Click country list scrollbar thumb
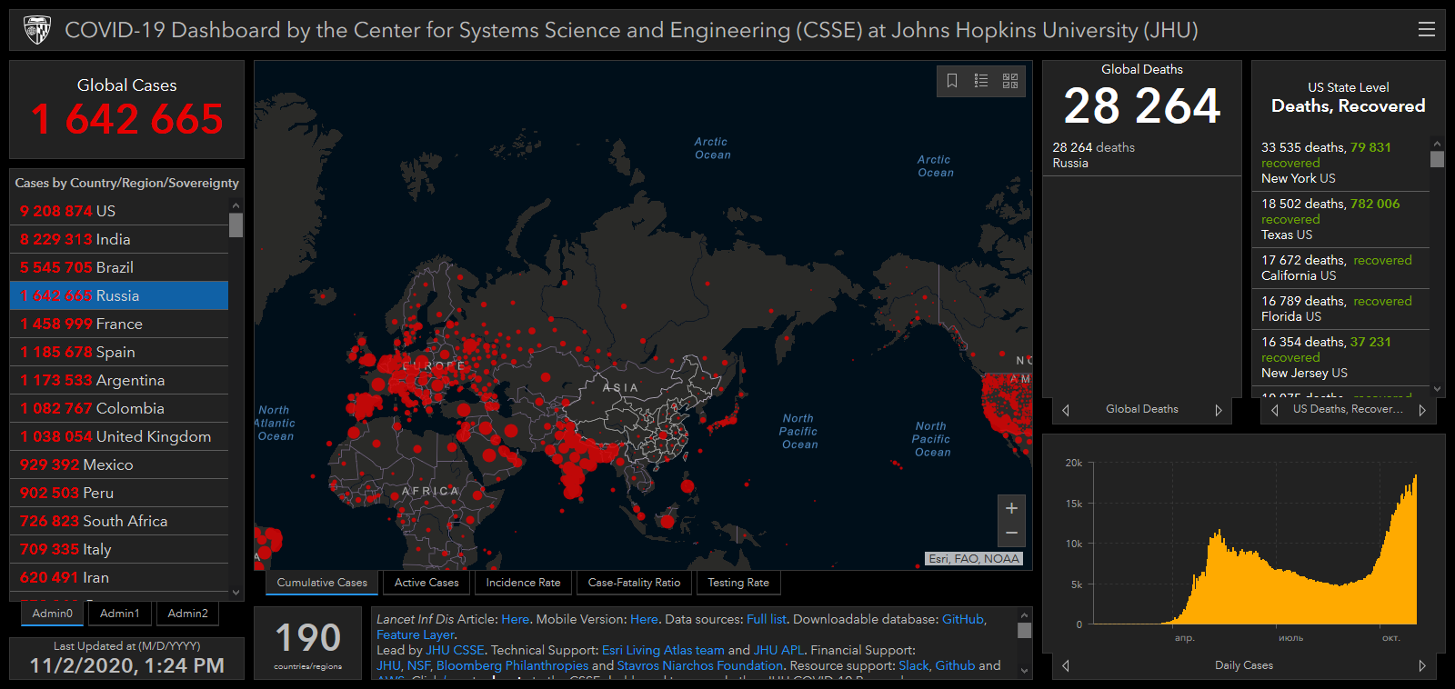This screenshot has width=1455, height=689. 236,225
